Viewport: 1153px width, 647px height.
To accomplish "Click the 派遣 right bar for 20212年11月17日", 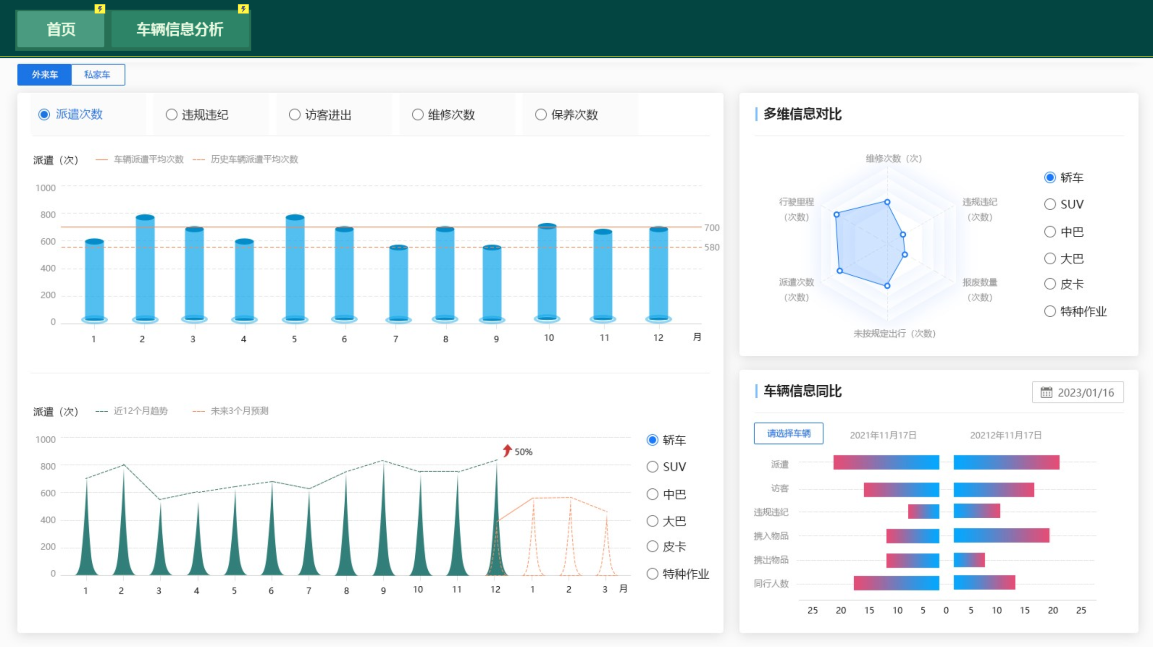I will (1006, 462).
